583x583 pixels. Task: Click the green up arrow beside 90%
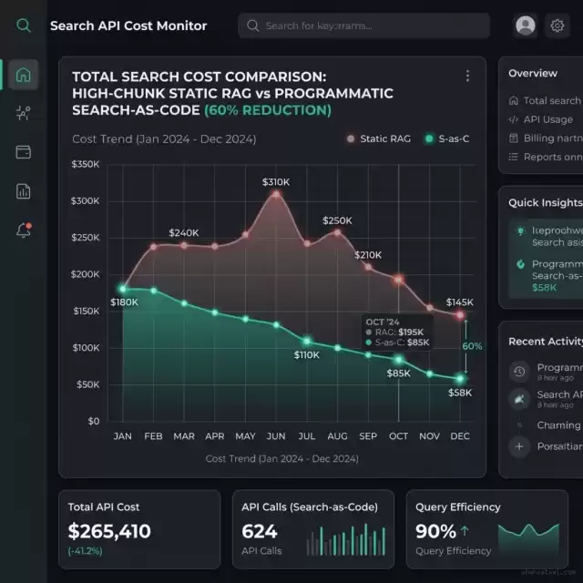465,531
